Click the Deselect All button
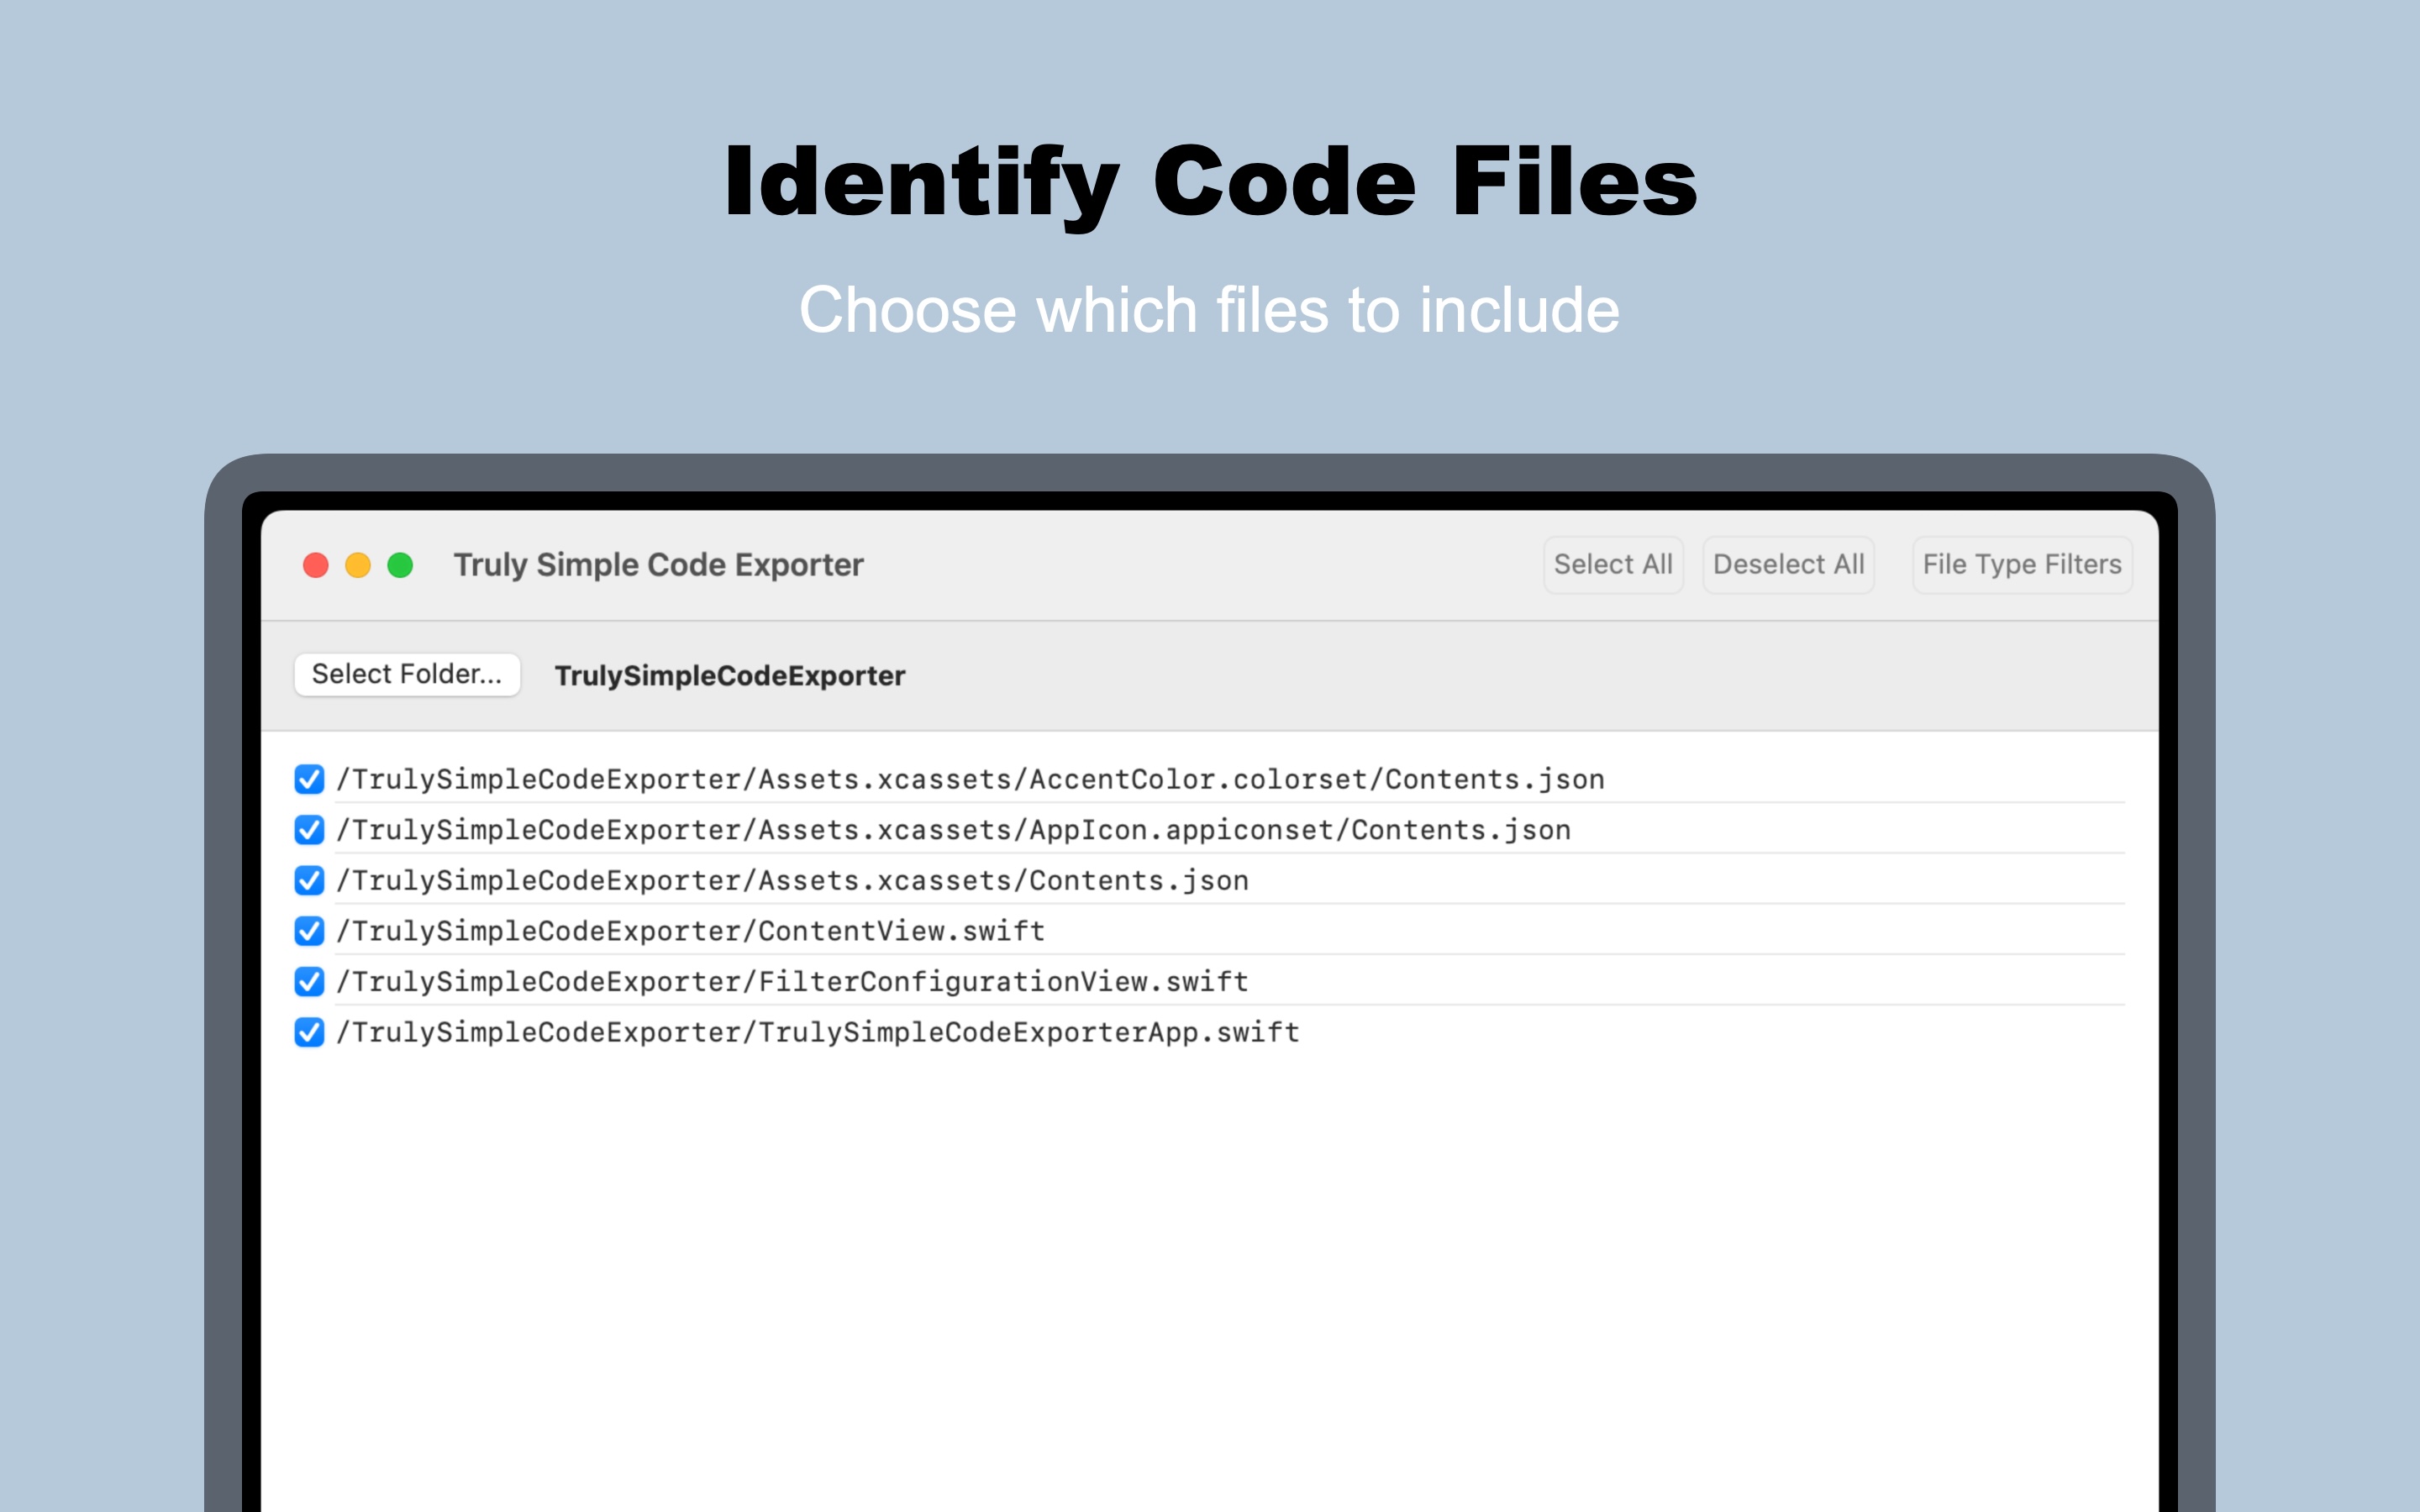 (x=1788, y=565)
